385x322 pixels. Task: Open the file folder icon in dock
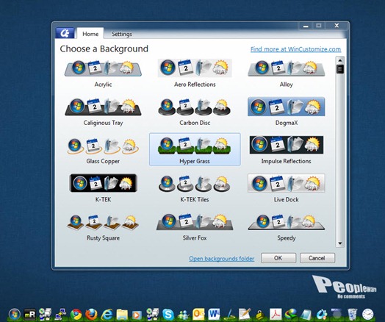coord(122,315)
